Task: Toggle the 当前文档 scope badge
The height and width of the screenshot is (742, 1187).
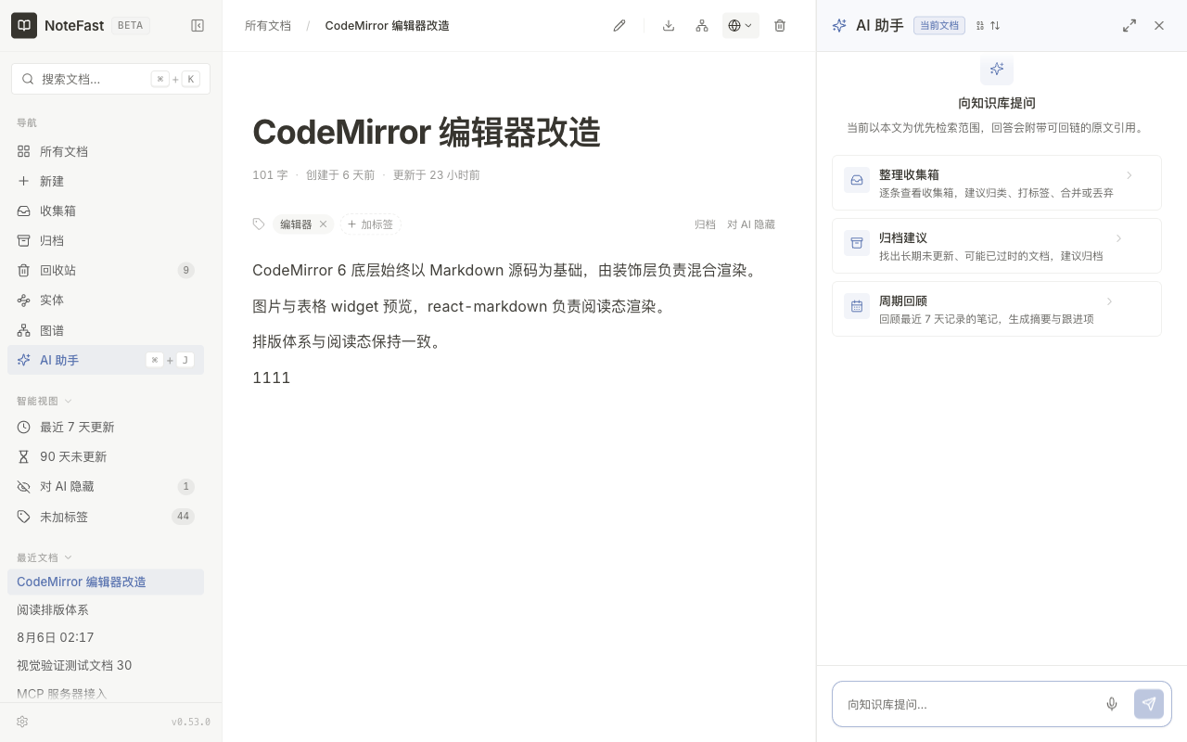Action: [939, 26]
